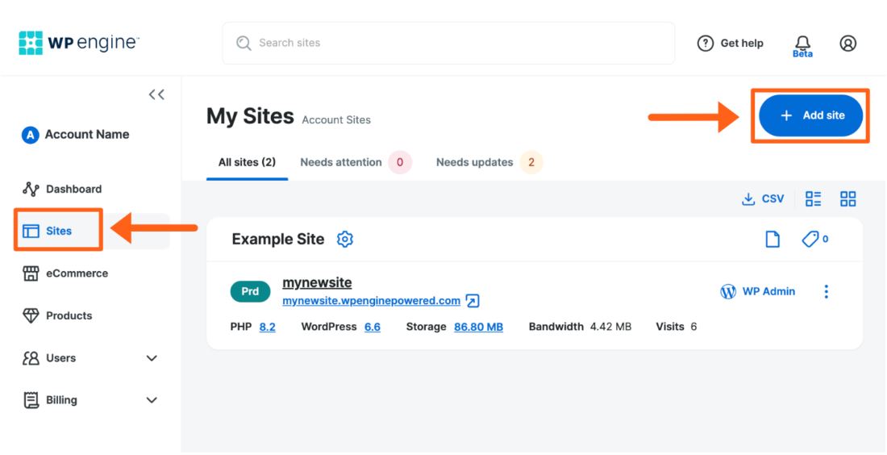The height and width of the screenshot is (455, 887).
Task: Open the Users menu item
Action: pyautogui.click(x=49, y=358)
